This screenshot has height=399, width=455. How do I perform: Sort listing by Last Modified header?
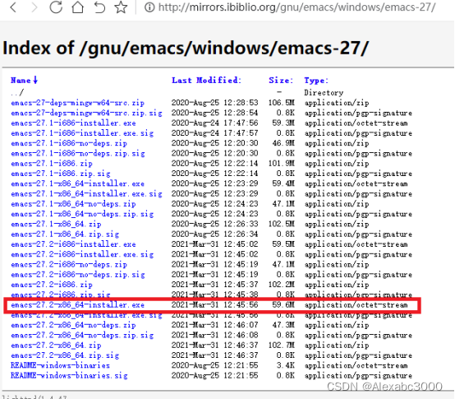click(206, 80)
